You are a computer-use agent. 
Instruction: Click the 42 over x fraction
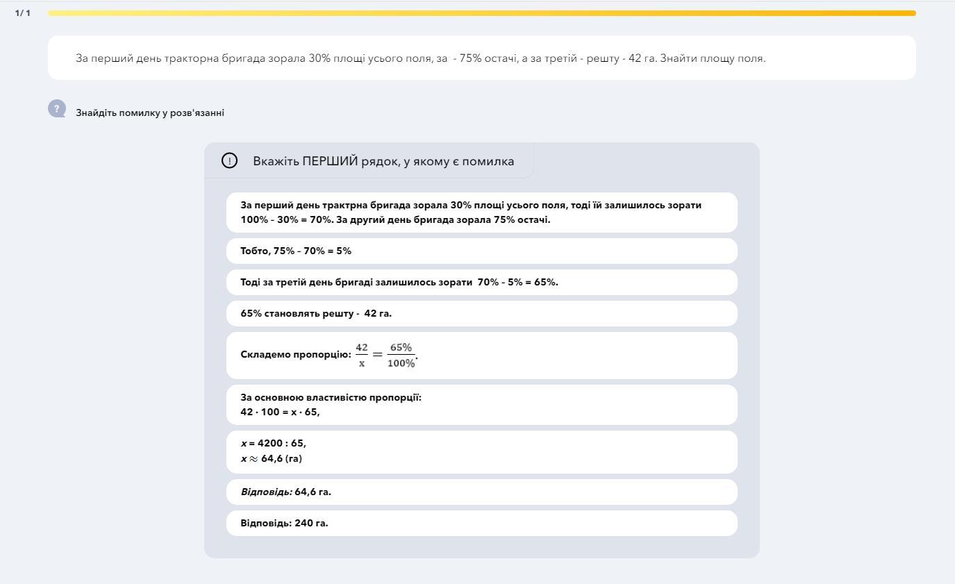(362, 355)
